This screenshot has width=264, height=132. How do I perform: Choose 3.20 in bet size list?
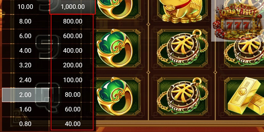25,65
